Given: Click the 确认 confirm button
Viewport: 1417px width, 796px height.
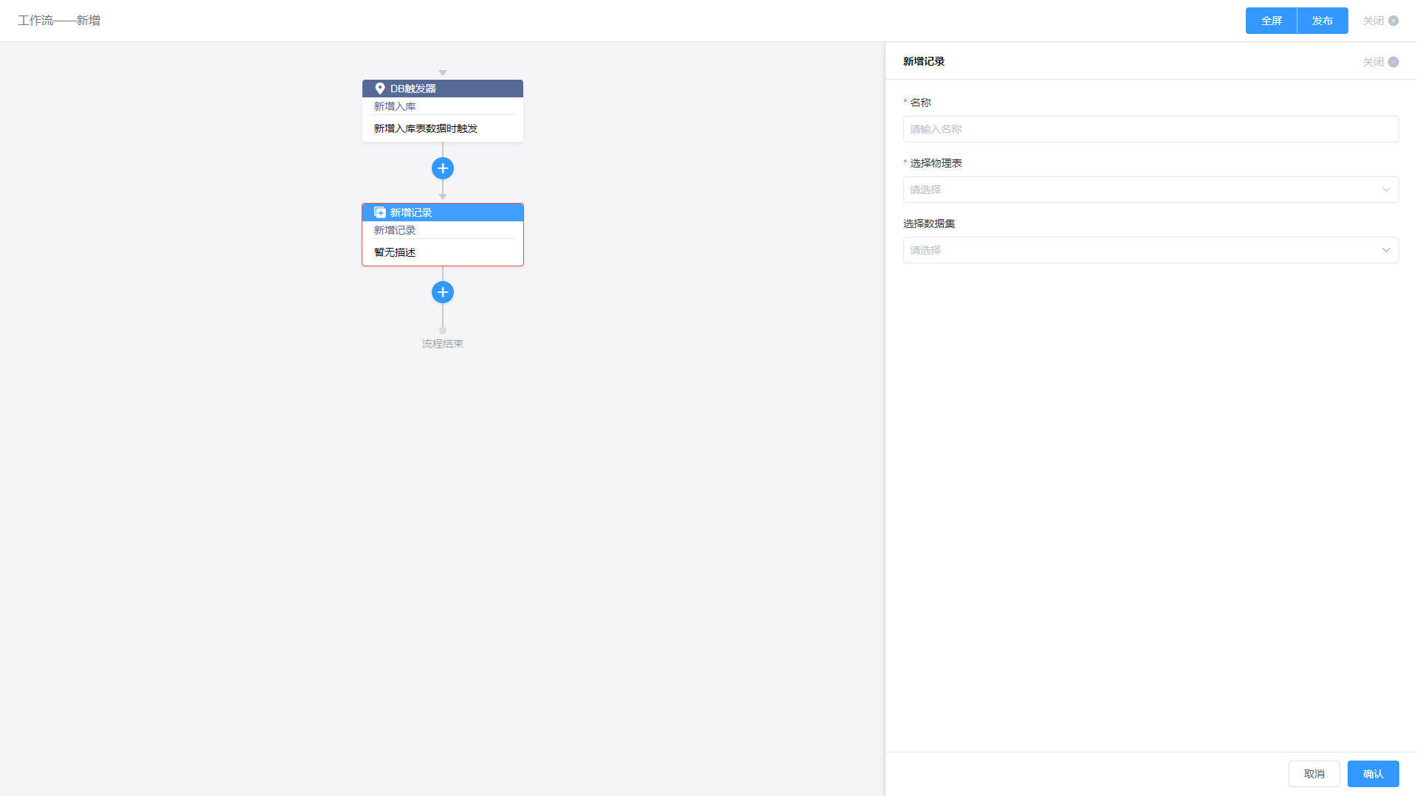Looking at the screenshot, I should [1373, 774].
